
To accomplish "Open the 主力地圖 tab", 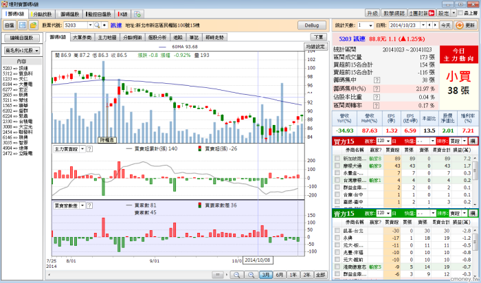I will point(108,36).
